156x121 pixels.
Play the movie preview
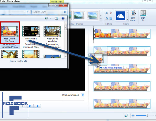pos(30,106)
